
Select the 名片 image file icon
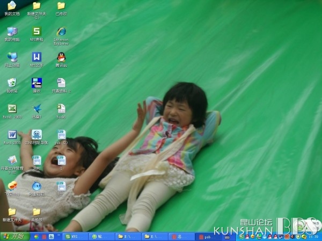coord(36,163)
